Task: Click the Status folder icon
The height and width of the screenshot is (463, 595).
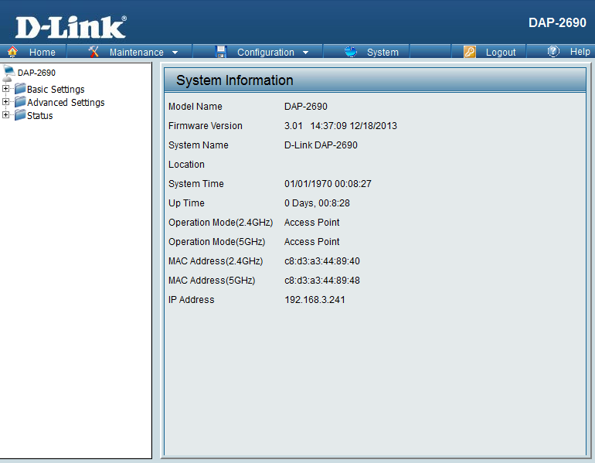Action: [20, 115]
